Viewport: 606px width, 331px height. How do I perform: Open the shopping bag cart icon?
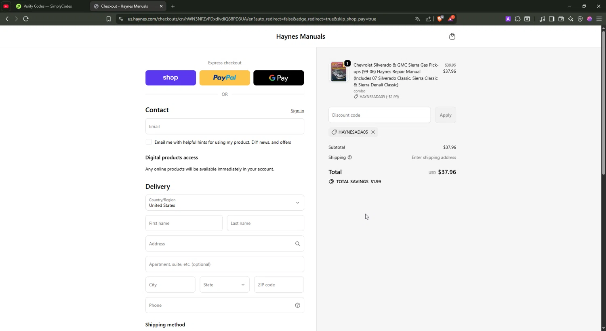(x=452, y=36)
